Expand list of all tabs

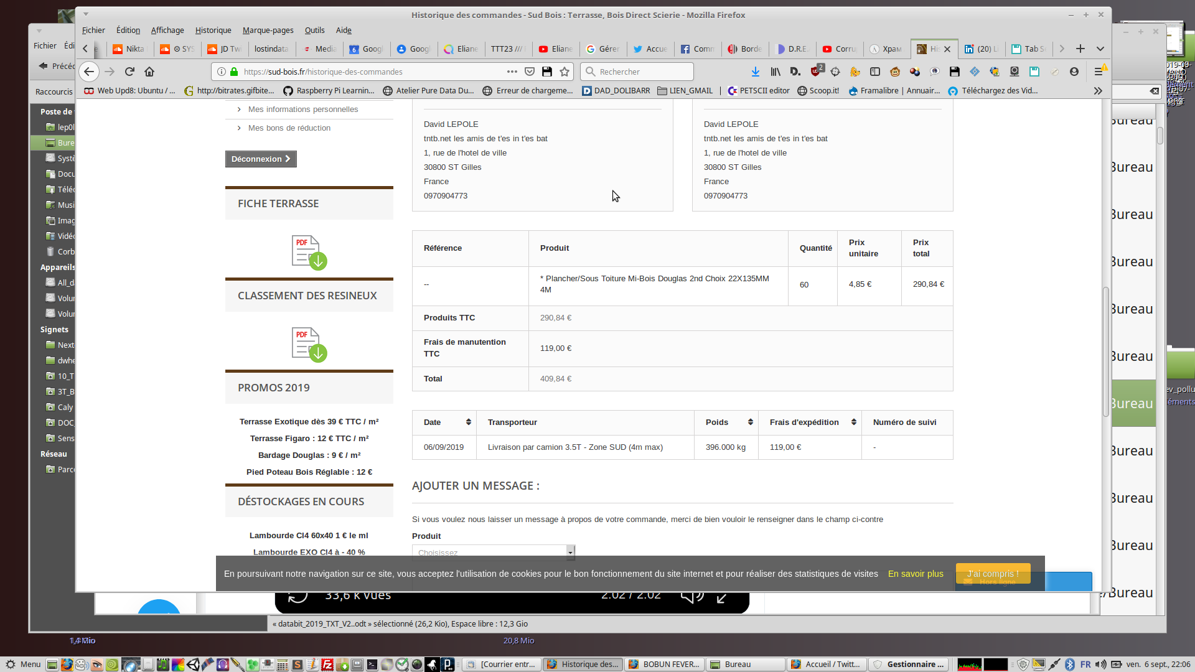pos(1100,49)
